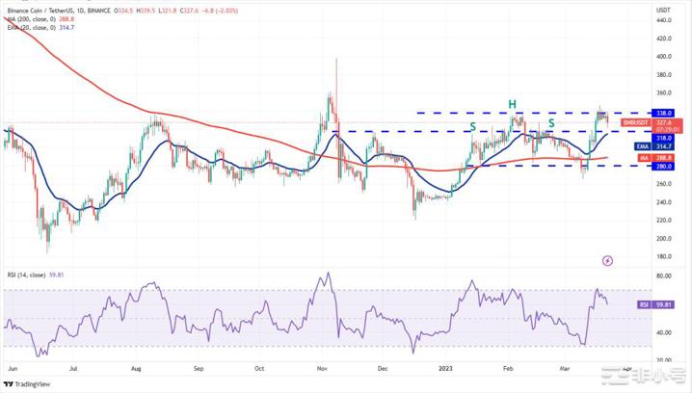The height and width of the screenshot is (393, 692).
Task: Click the left green 'S' shoulder label
Action: tap(472, 126)
